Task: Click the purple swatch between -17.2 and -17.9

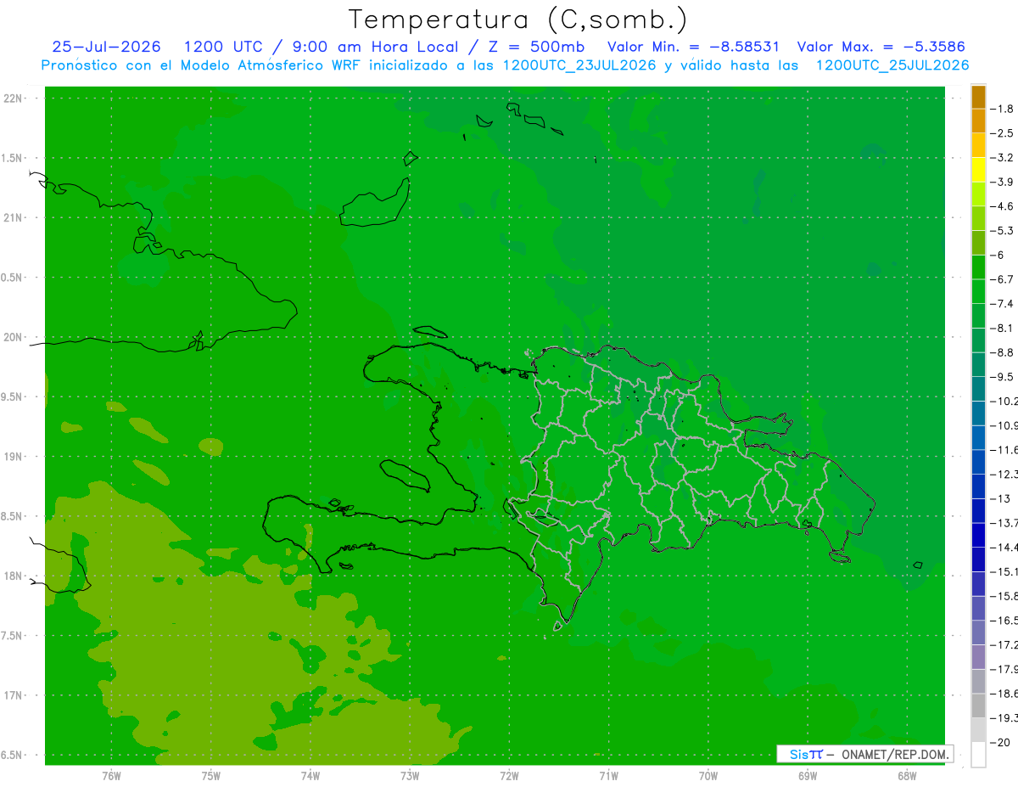Action: pyautogui.click(x=978, y=656)
